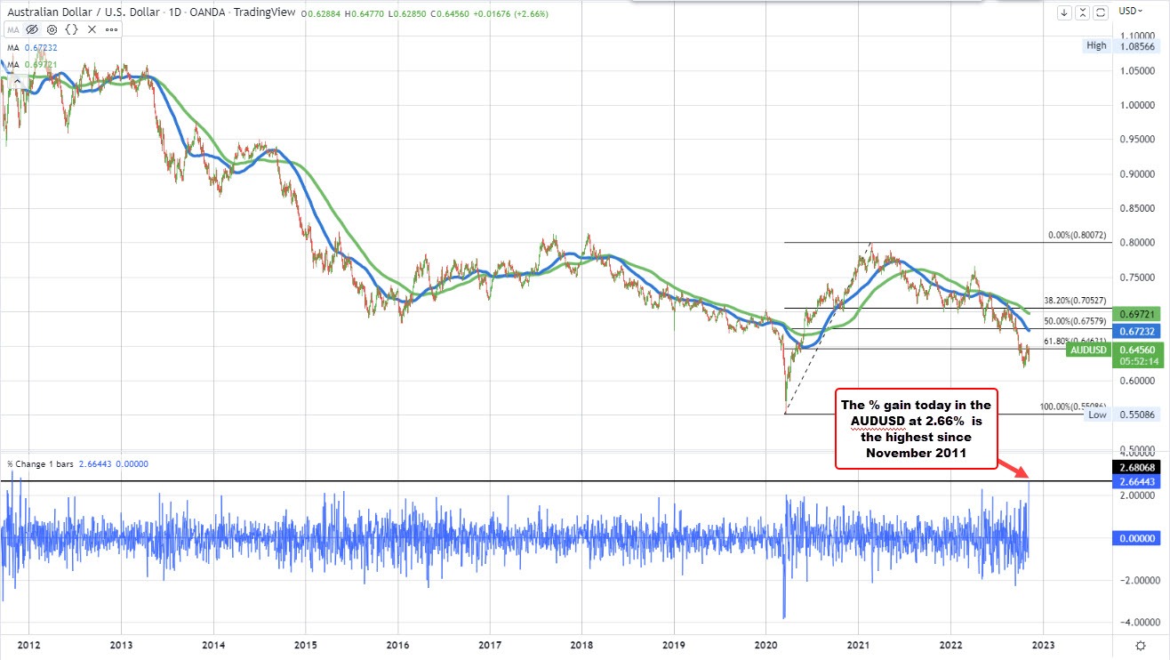Select the % Change 1 bars indicator label
The image size is (1170, 660).
(x=40, y=463)
